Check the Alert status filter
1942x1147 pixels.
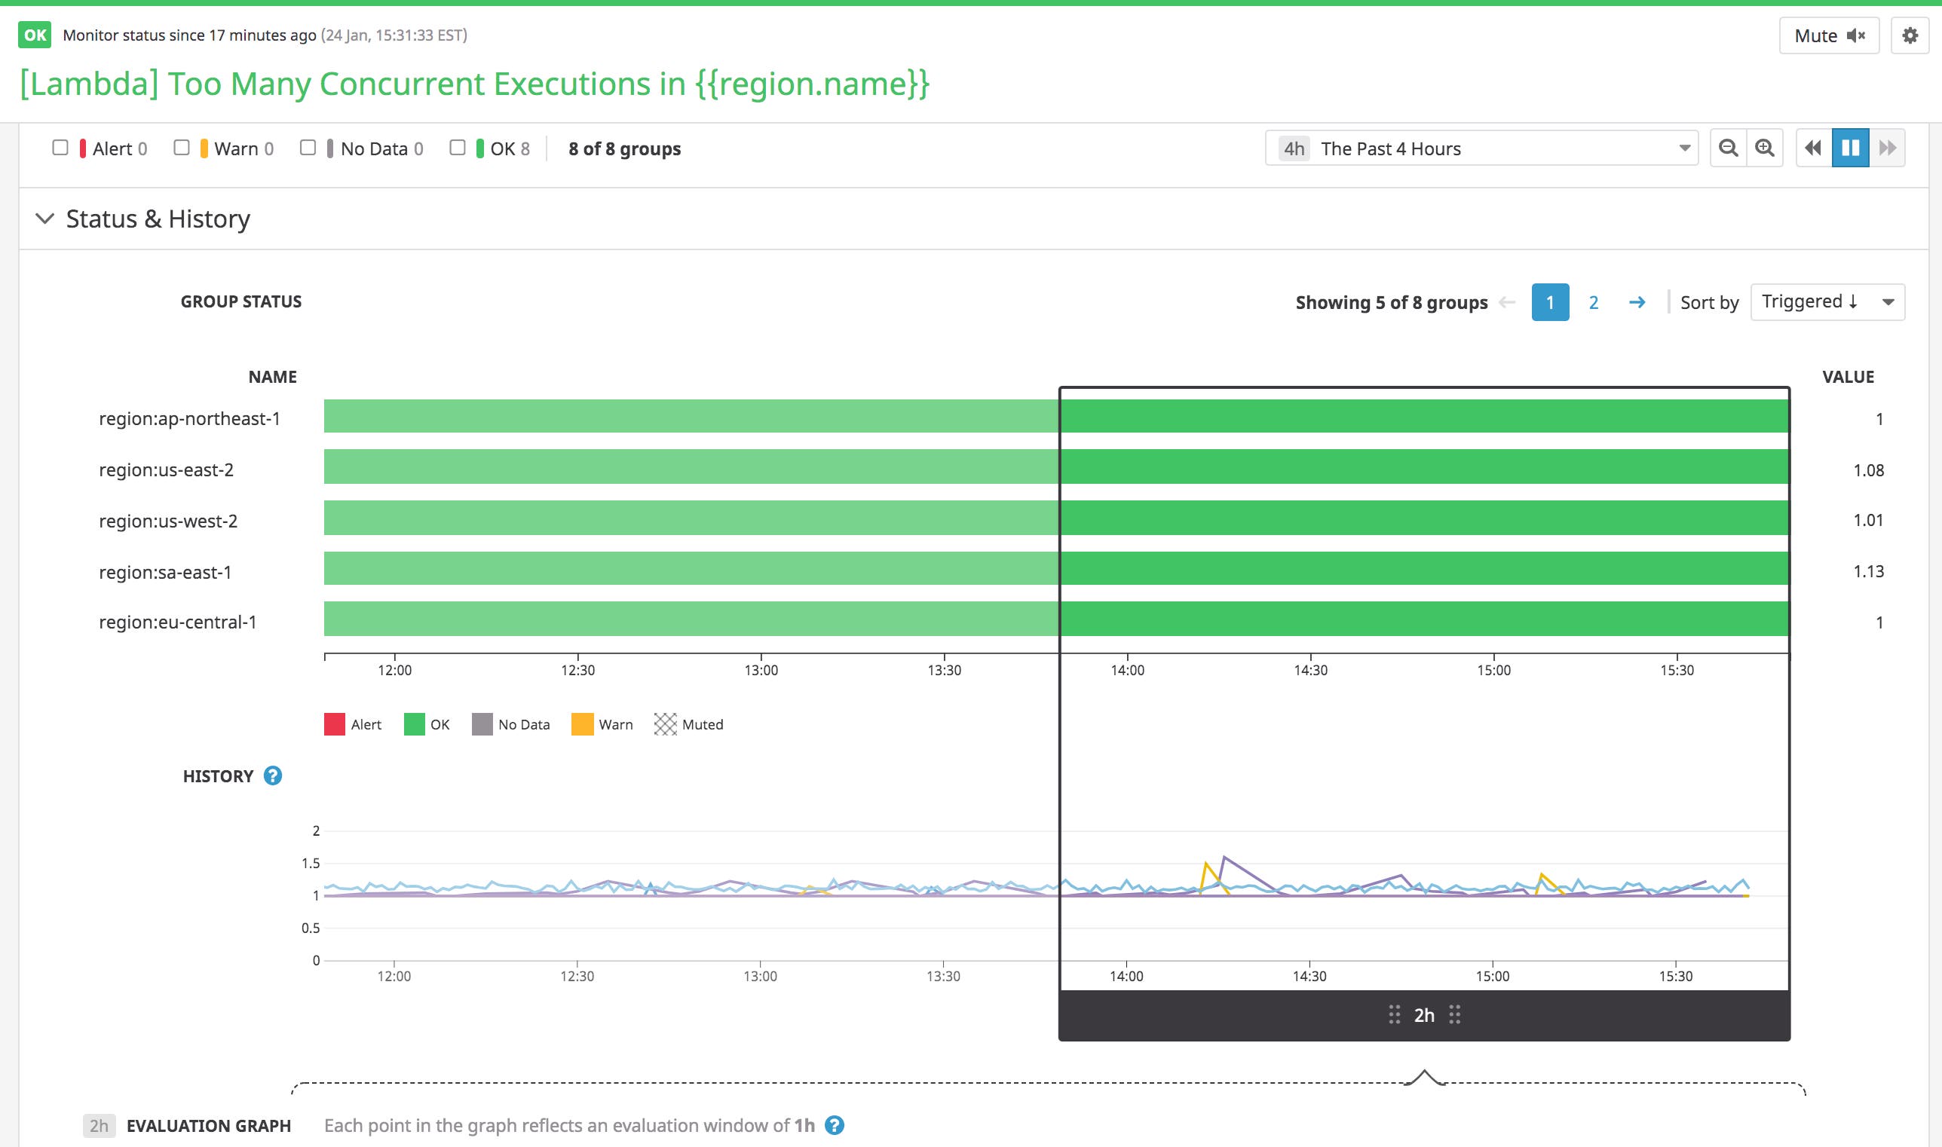pos(60,147)
